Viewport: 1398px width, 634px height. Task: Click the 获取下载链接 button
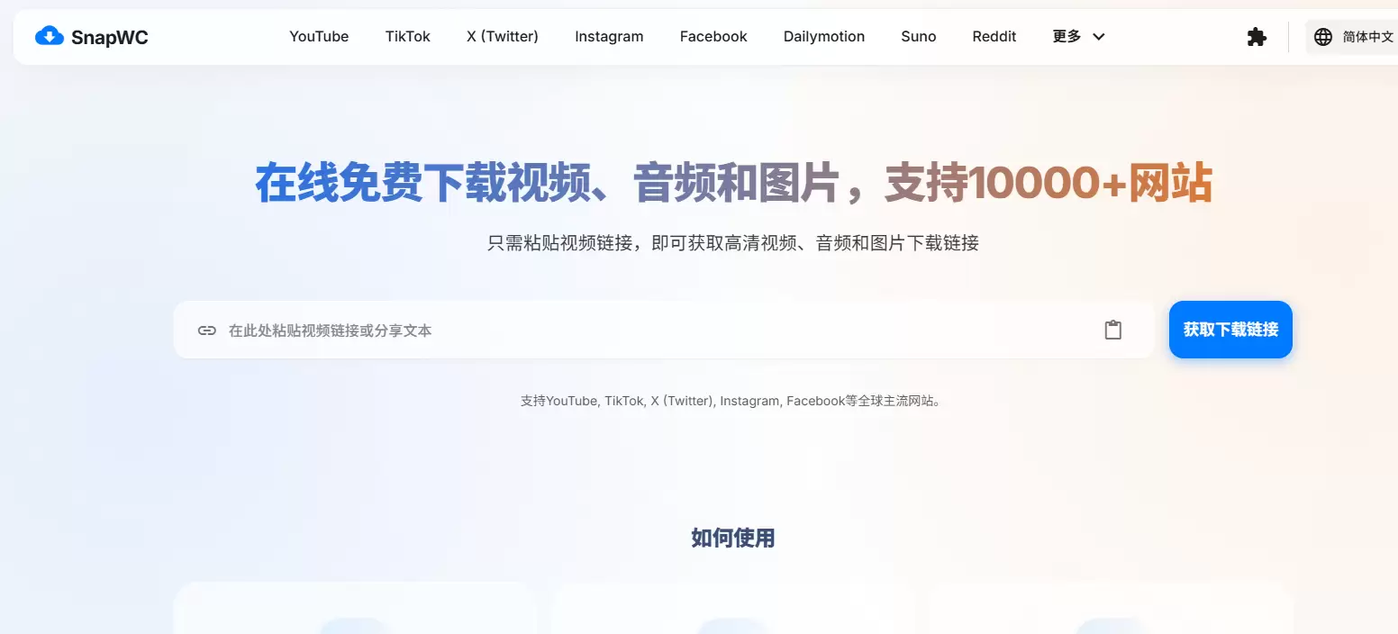tap(1230, 330)
